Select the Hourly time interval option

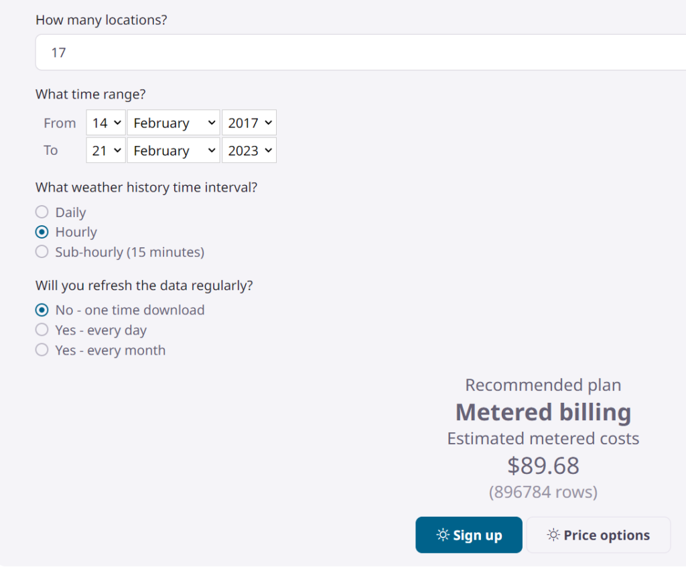point(42,232)
